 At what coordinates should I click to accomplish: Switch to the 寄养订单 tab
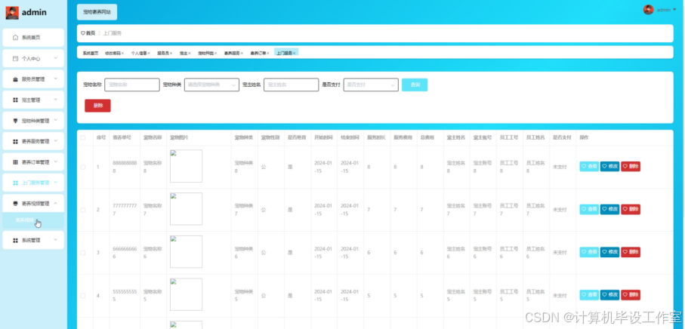[258, 54]
